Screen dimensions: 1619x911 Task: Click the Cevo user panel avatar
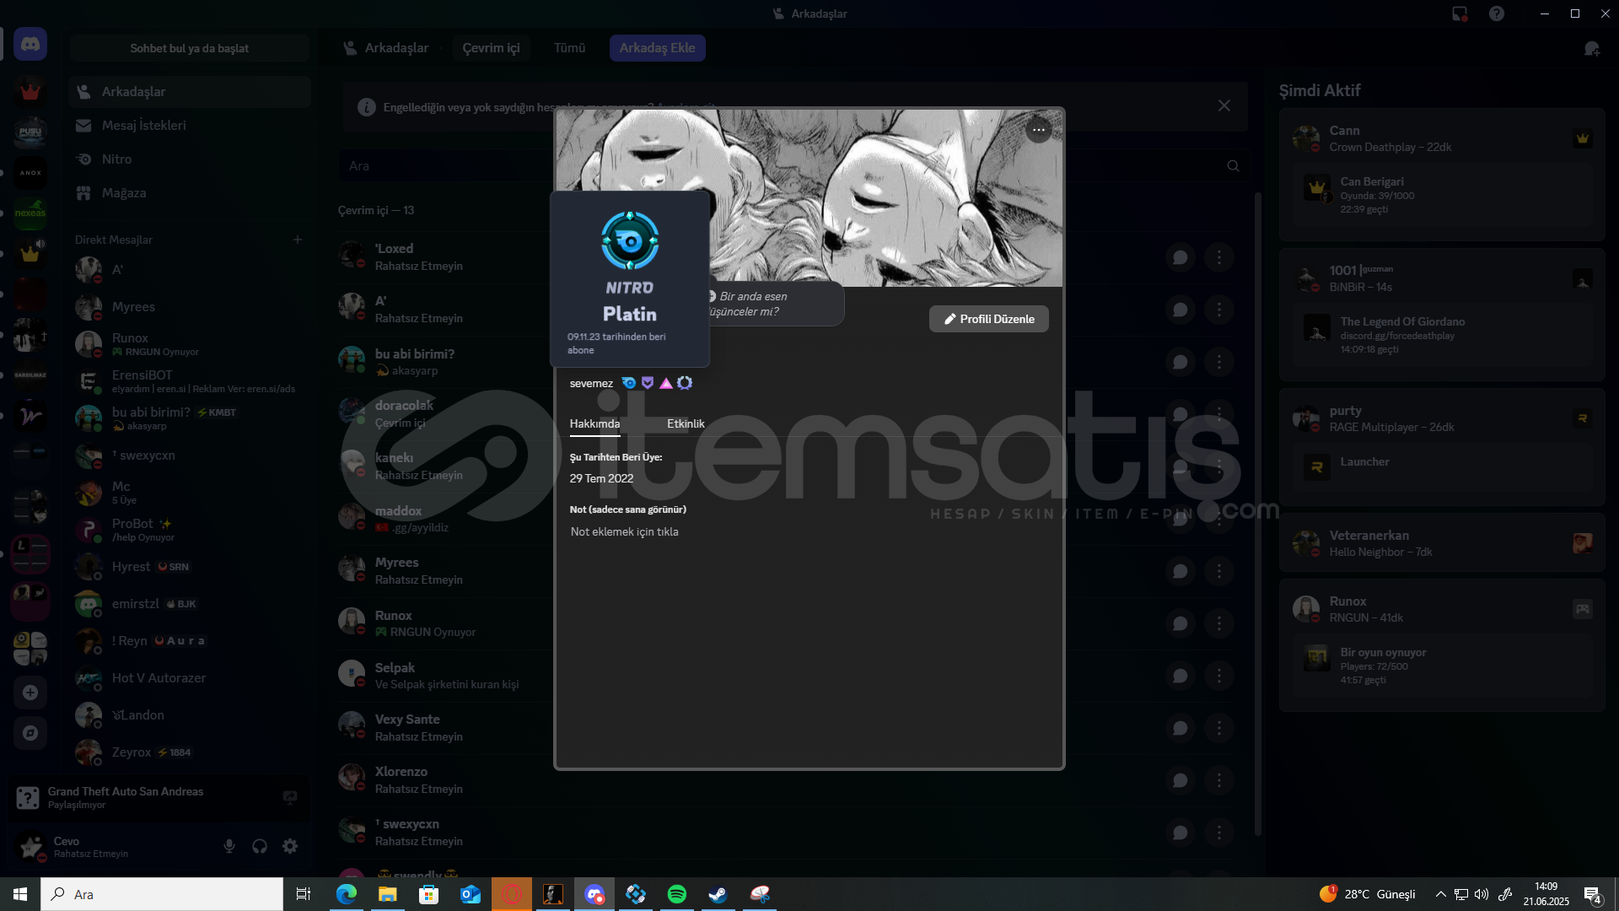coord(31,846)
